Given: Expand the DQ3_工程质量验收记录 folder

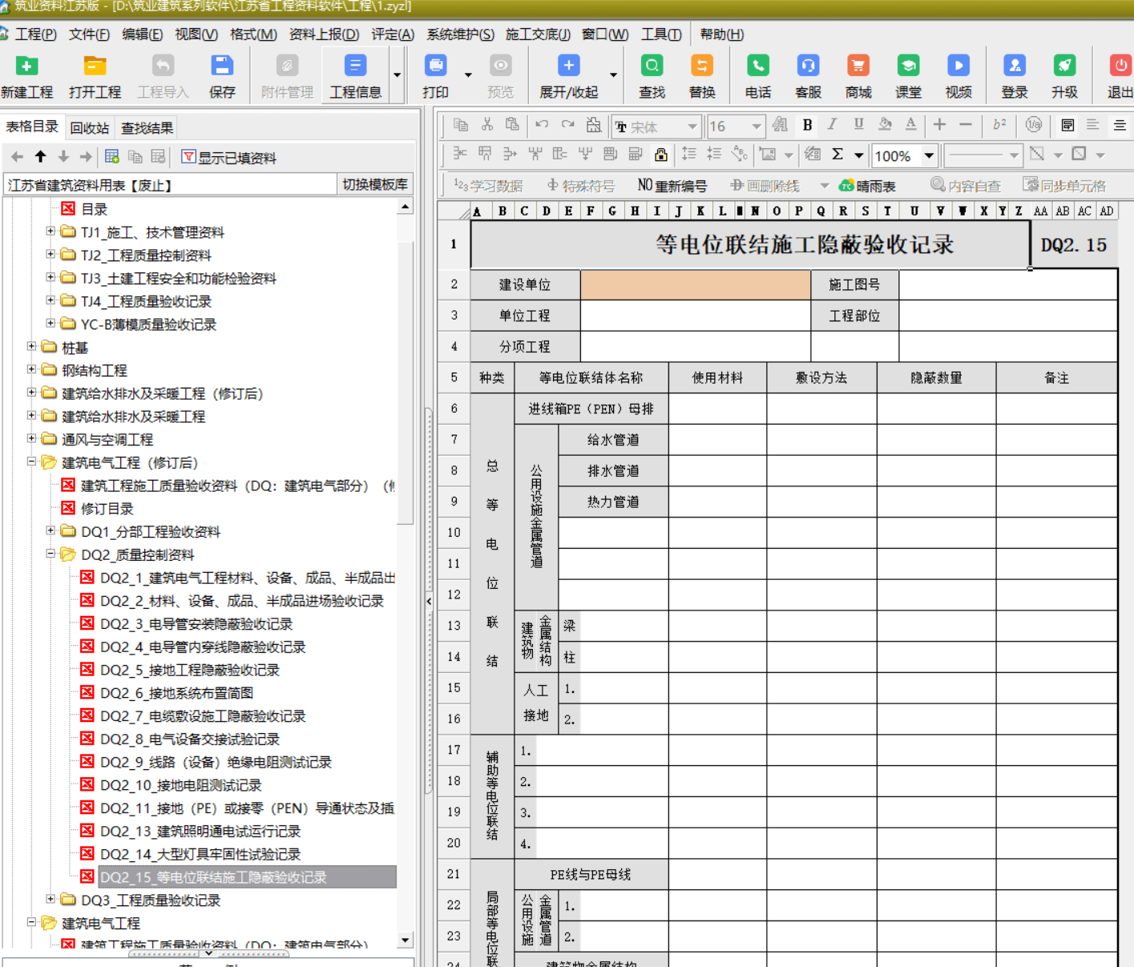Looking at the screenshot, I should click(x=50, y=899).
